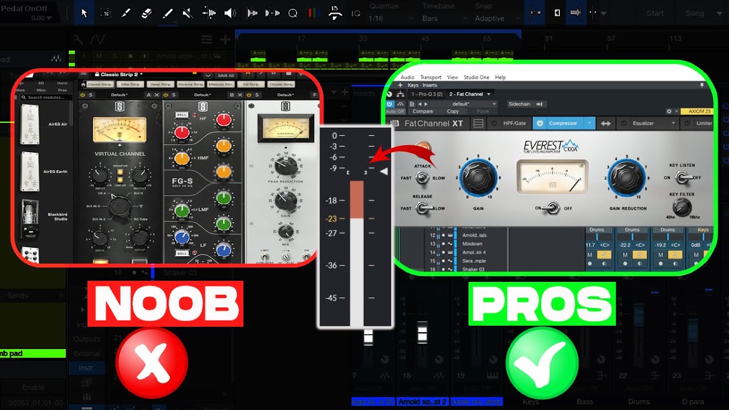The image size is (729, 410).
Task: Click the Quantize Q icon in toolbar
Action: pos(293,13)
